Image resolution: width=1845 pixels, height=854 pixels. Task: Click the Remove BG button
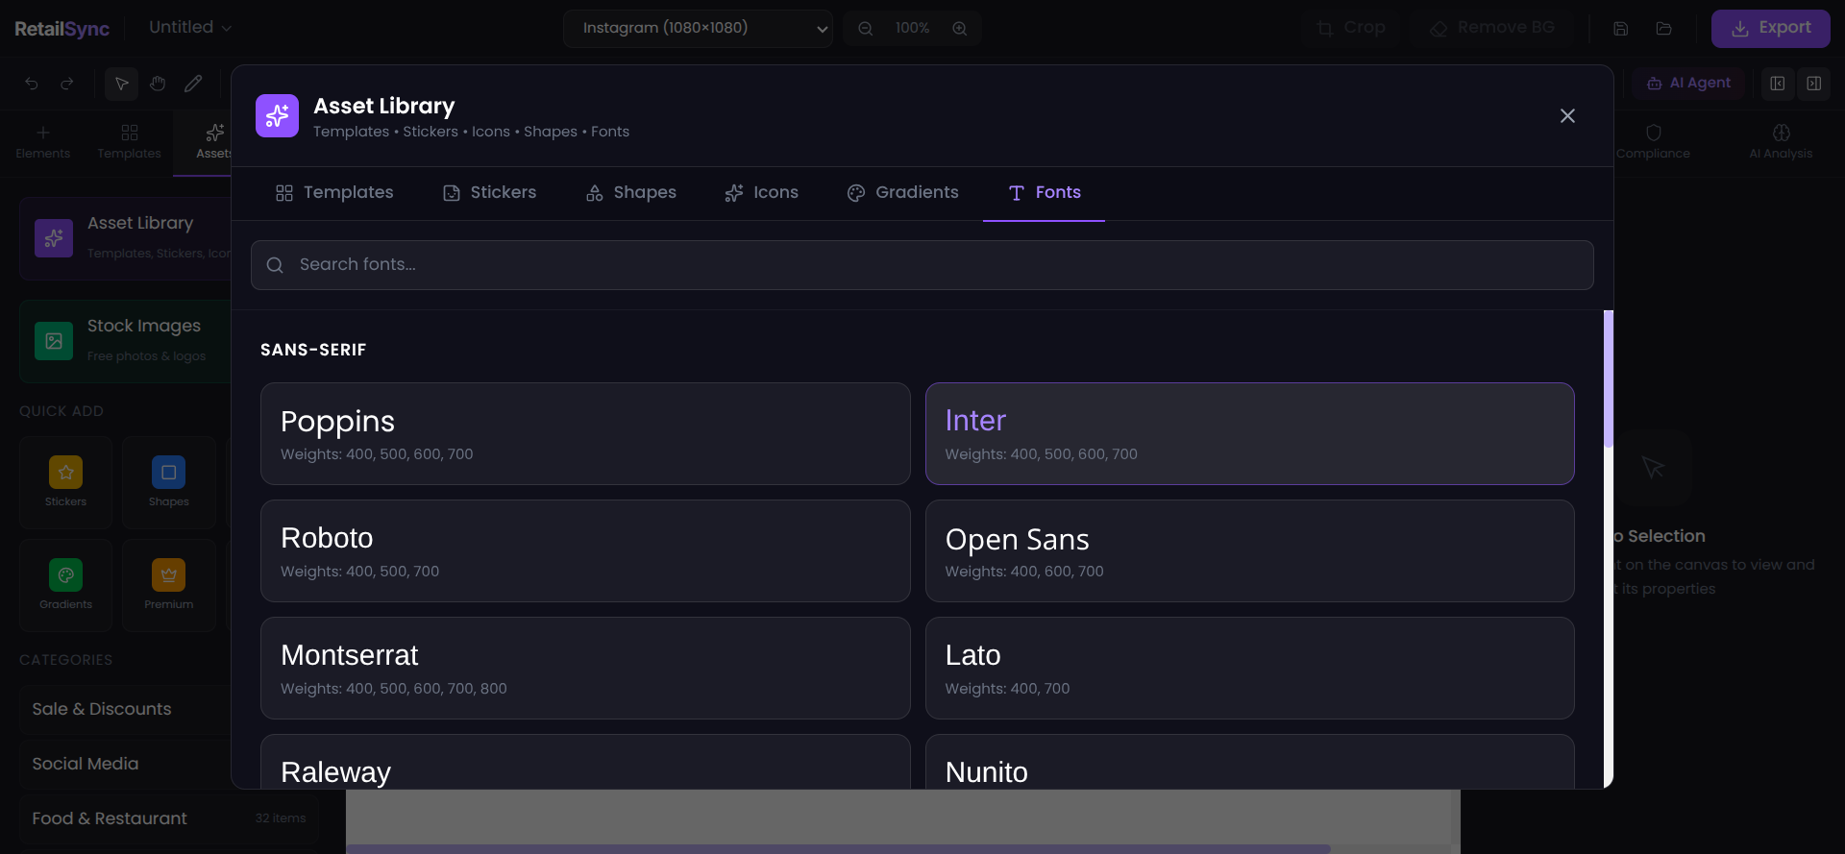click(x=1492, y=29)
